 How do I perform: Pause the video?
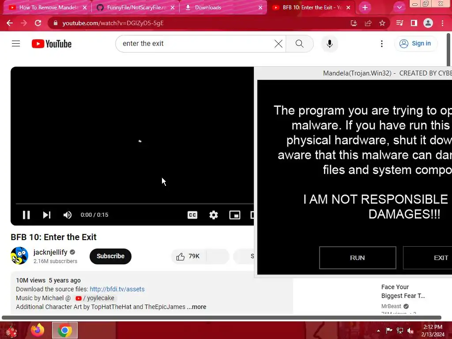click(26, 215)
